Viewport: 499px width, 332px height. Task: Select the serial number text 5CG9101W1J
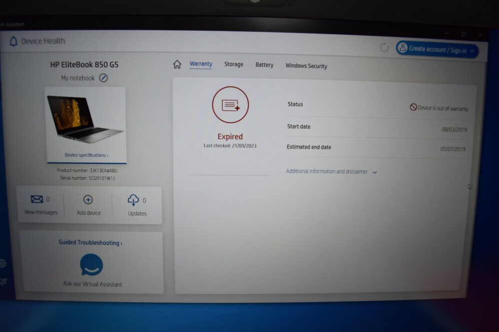pyautogui.click(x=102, y=178)
